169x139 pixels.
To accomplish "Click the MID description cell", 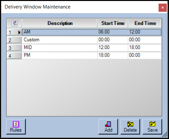I will pyautogui.click(x=60, y=48).
